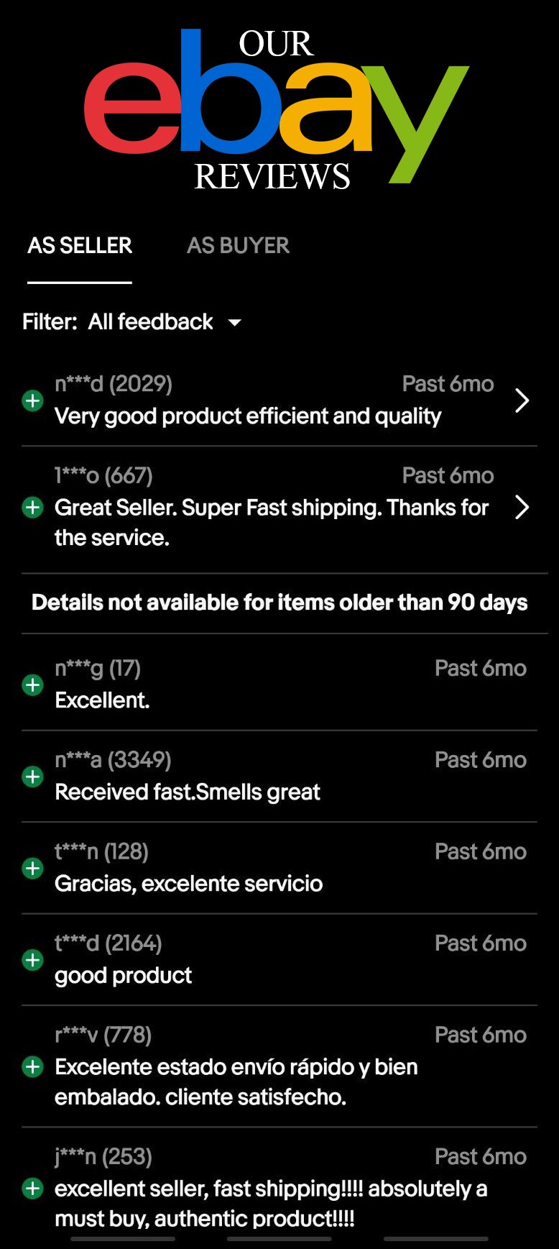Screen dimensions: 559x1249
Task: Click the positive icon beside j***n's feedback
Action: (x=32, y=1189)
